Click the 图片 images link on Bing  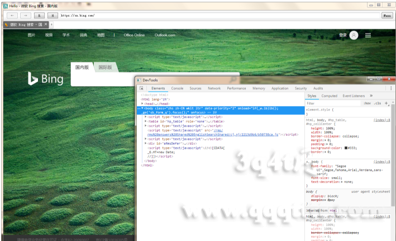(x=31, y=35)
